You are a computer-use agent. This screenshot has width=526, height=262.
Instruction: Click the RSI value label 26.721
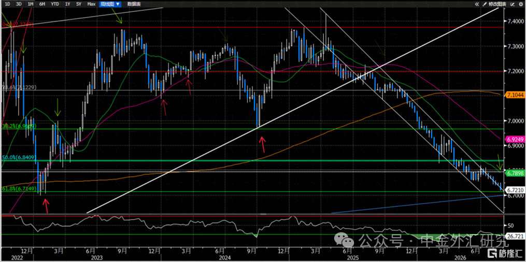(515, 236)
